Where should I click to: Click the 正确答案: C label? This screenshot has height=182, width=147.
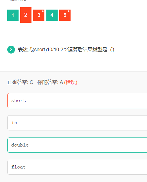click(x=20, y=82)
